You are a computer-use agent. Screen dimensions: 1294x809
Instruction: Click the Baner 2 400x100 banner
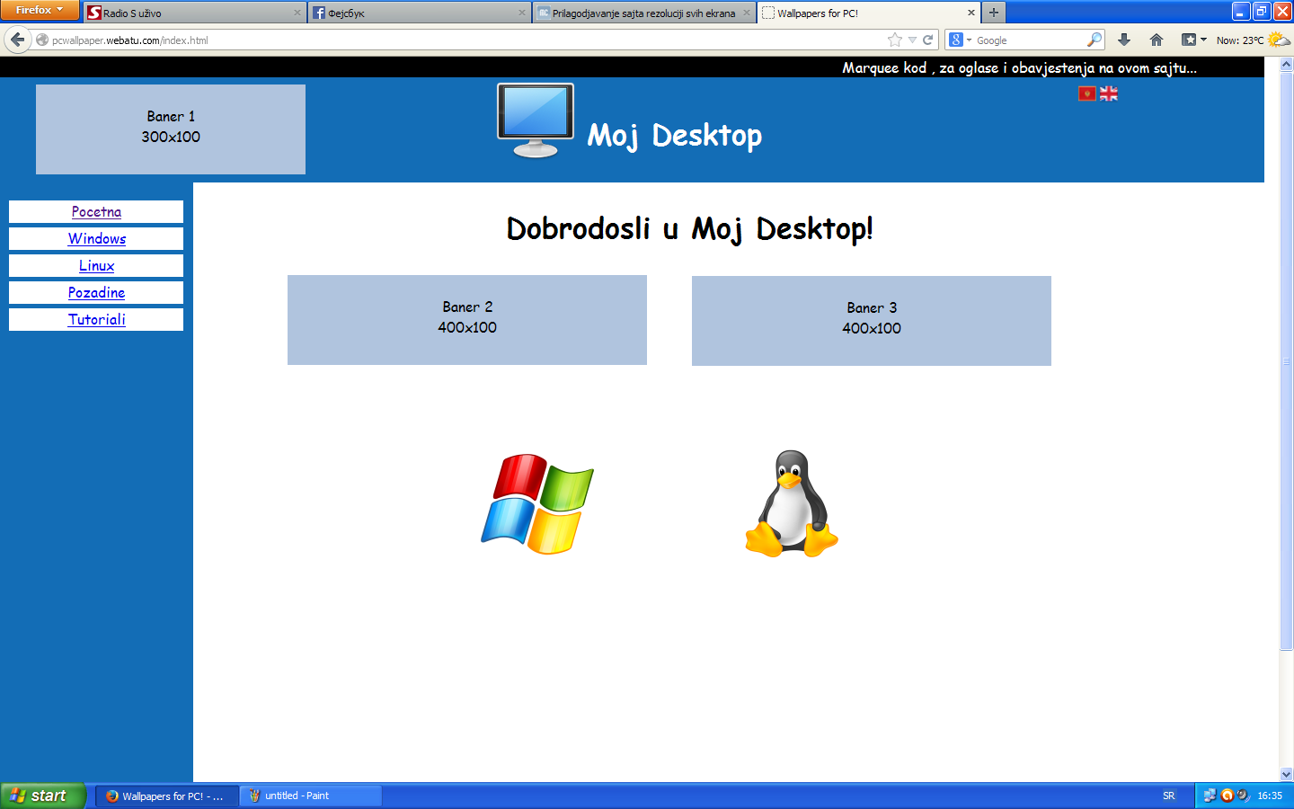(467, 320)
